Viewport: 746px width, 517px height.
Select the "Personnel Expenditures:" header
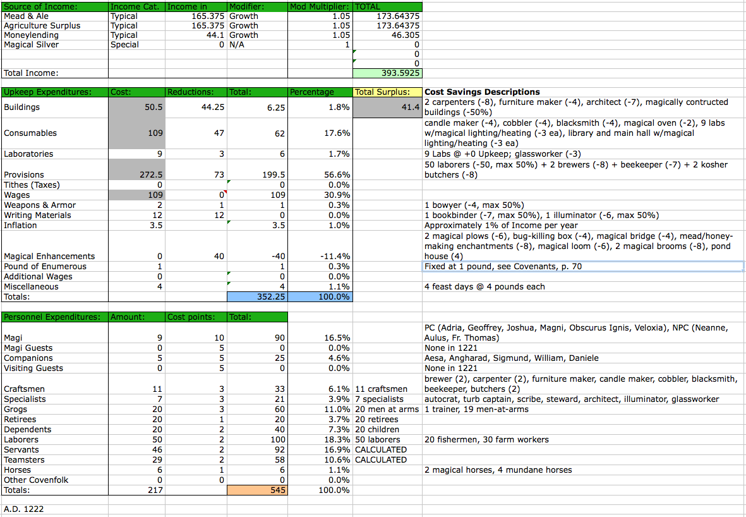[x=55, y=317]
